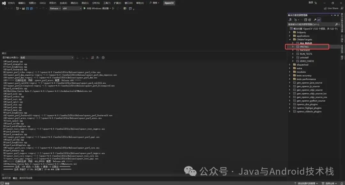The height and width of the screenshot is (185, 345).
Task: Select the tests performance folder
Action: [x=306, y=79]
